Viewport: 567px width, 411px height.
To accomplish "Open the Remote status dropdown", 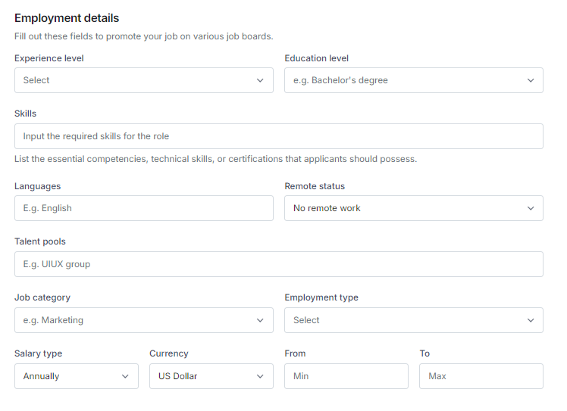I will tap(413, 208).
